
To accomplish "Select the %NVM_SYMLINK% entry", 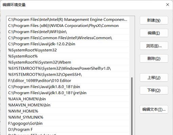I will (68, 117).
